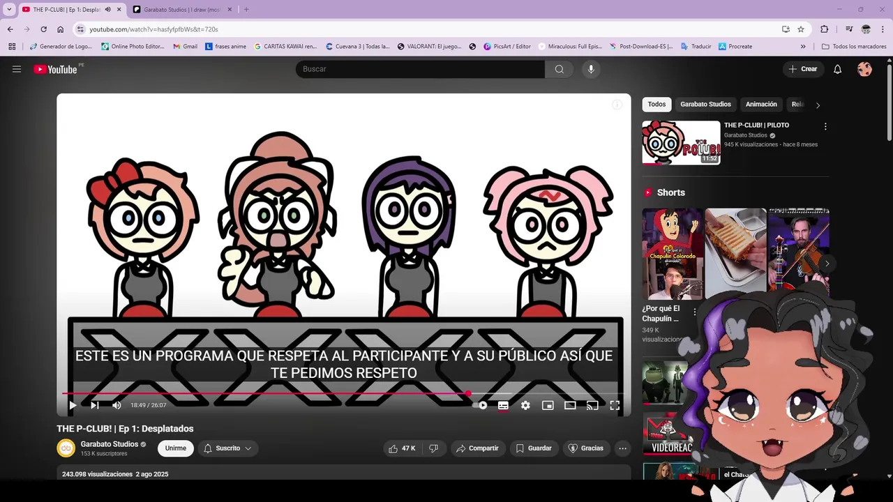893x502 pixels.
Task: Expand the video description box
Action: pyautogui.click(x=344, y=473)
